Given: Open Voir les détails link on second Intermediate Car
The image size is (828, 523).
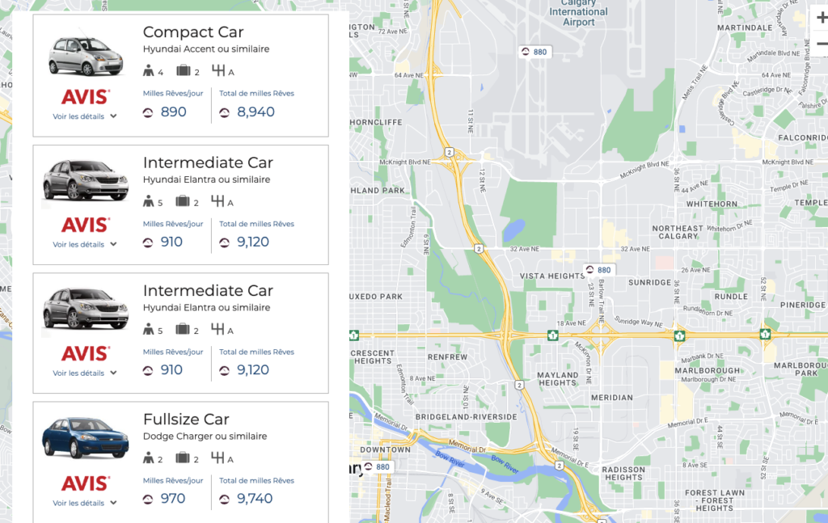Looking at the screenshot, I should pyautogui.click(x=84, y=373).
